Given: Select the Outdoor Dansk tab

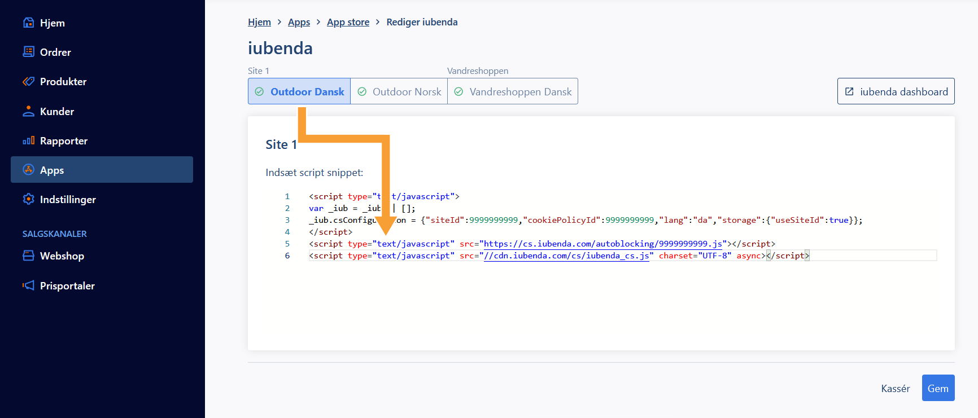Looking at the screenshot, I should 299,91.
